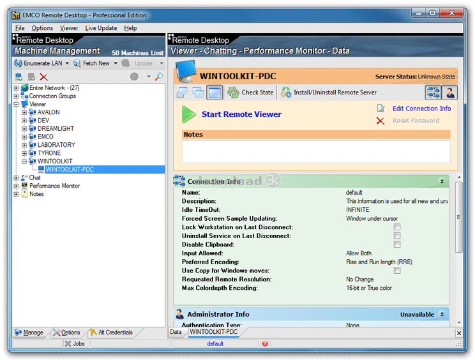Collapse the WINTOOLKIT group node
475x360 pixels.
[24, 161]
